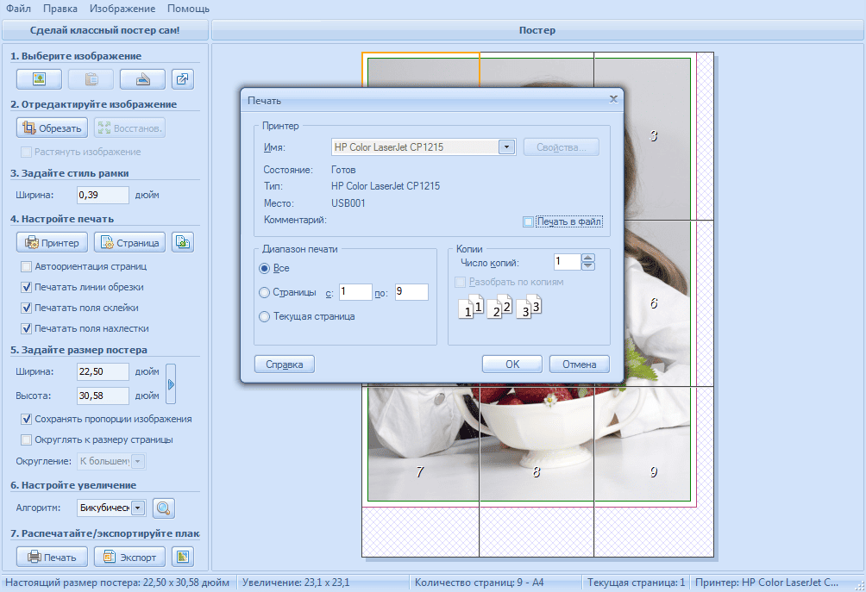
Task: Open the Округление К большему dropdown
Action: tap(138, 461)
